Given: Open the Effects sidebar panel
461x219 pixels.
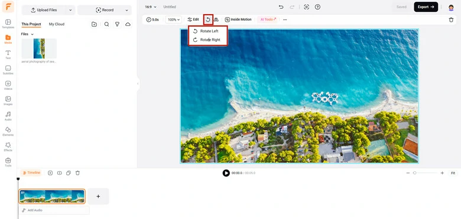Looking at the screenshot, I should coord(8,146).
